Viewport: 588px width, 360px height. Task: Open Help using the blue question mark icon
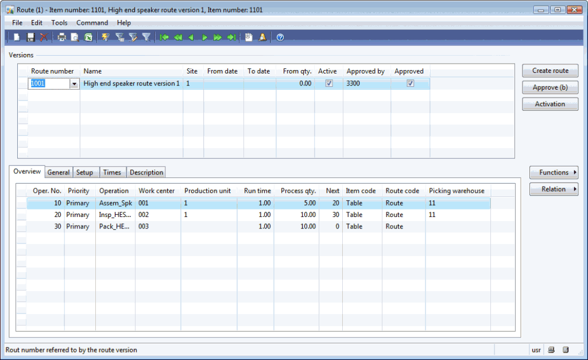pyautogui.click(x=280, y=37)
